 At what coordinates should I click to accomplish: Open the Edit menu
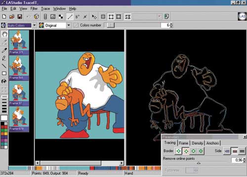point(13,9)
